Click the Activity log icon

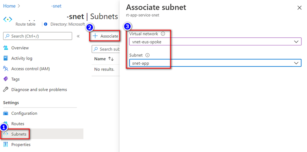click(x=6, y=58)
